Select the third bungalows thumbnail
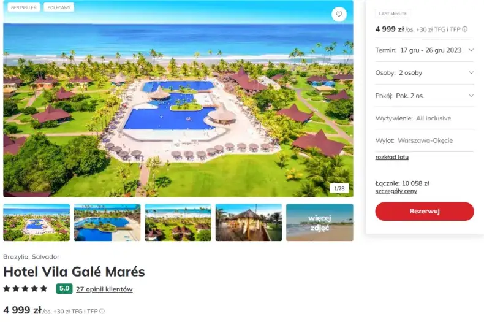Image resolution: width=484 pixels, height=322 pixels. pos(178,223)
